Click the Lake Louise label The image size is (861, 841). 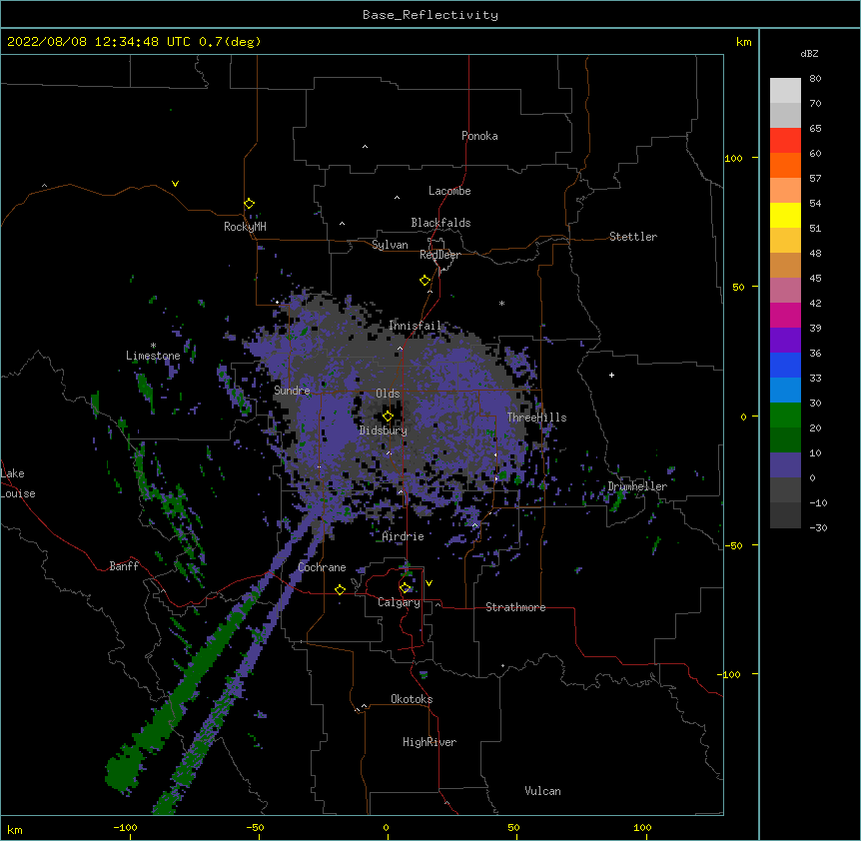(18, 483)
